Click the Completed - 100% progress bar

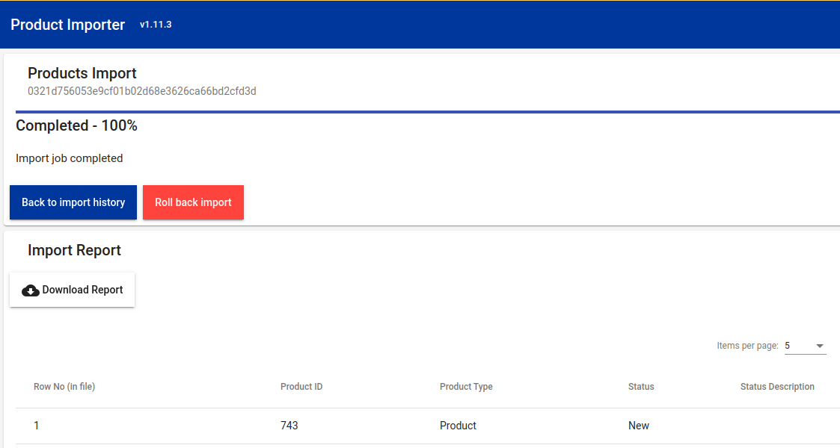click(x=428, y=112)
